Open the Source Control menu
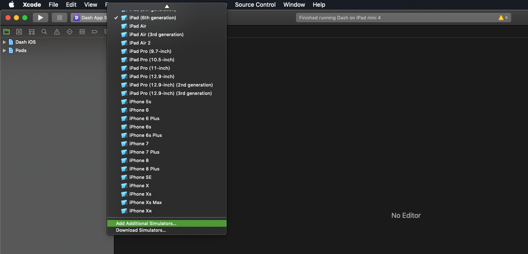Screen dimensions: 528x254 pyautogui.click(x=255, y=5)
